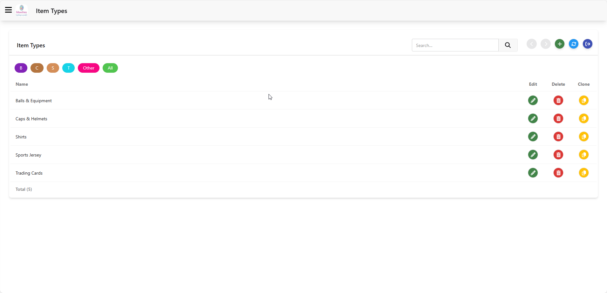This screenshot has height=293, width=607.
Task: Click the SthaeDaisy logo in header
Action: pyautogui.click(x=22, y=10)
